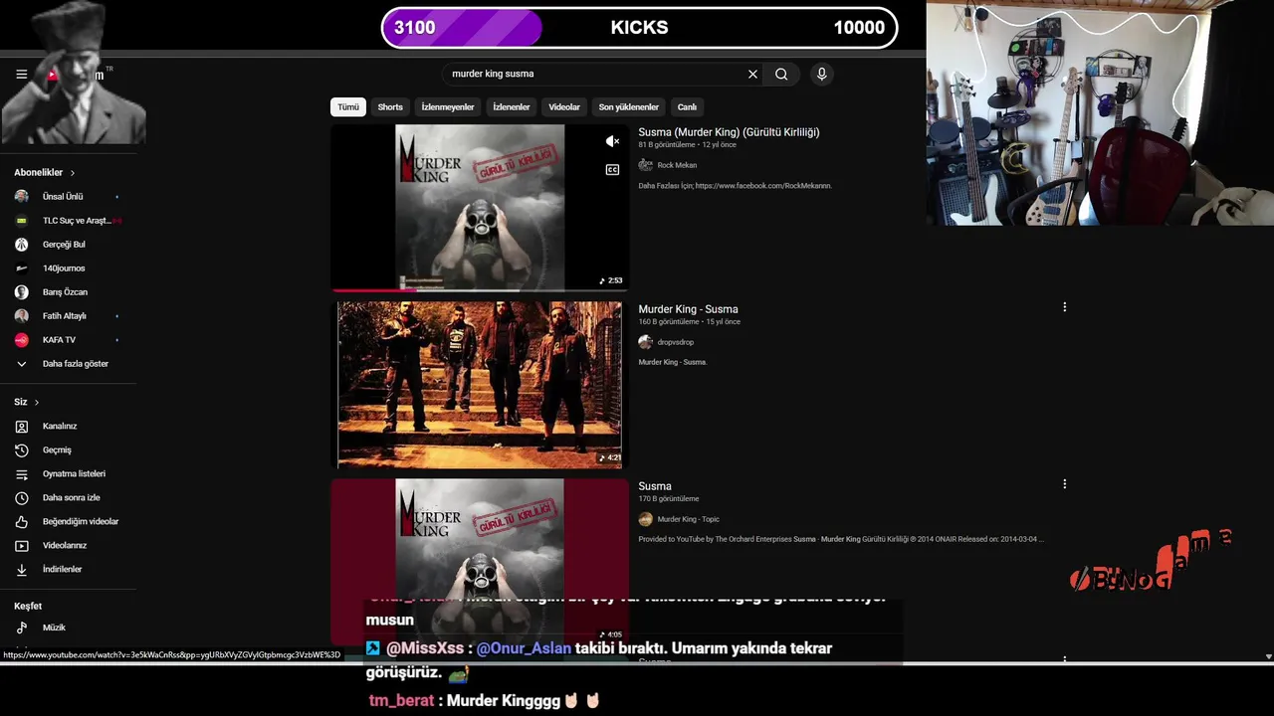Expand Daha fazla göster subscriptions list

[x=68, y=364]
